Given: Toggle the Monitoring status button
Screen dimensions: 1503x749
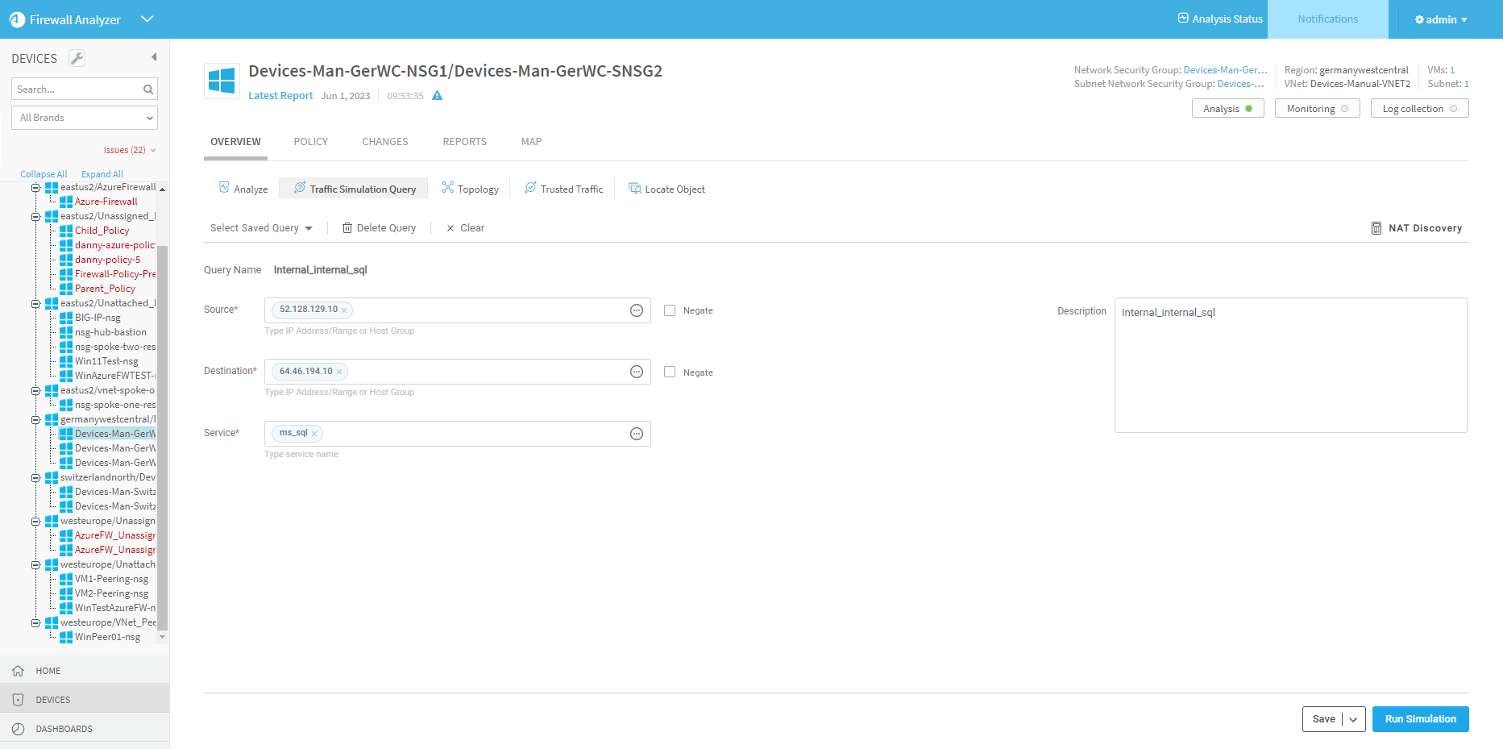Looking at the screenshot, I should 1317,109.
